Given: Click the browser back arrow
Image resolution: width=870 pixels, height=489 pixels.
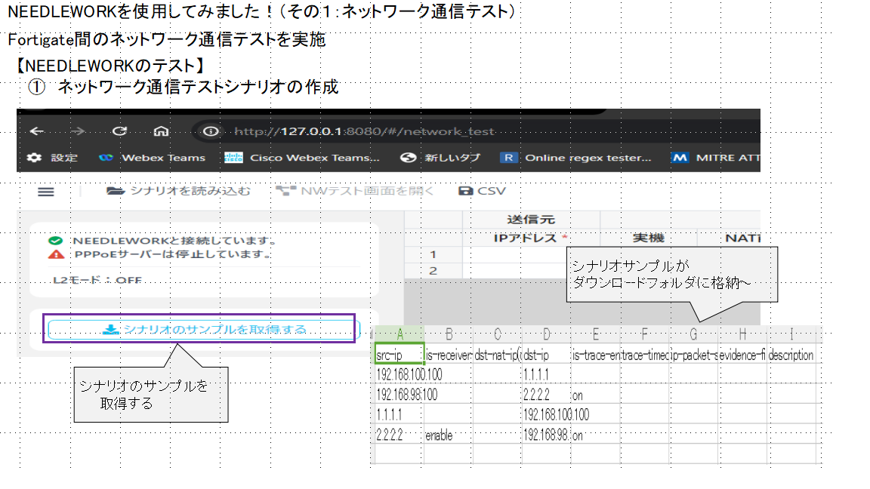Looking at the screenshot, I should [x=37, y=131].
